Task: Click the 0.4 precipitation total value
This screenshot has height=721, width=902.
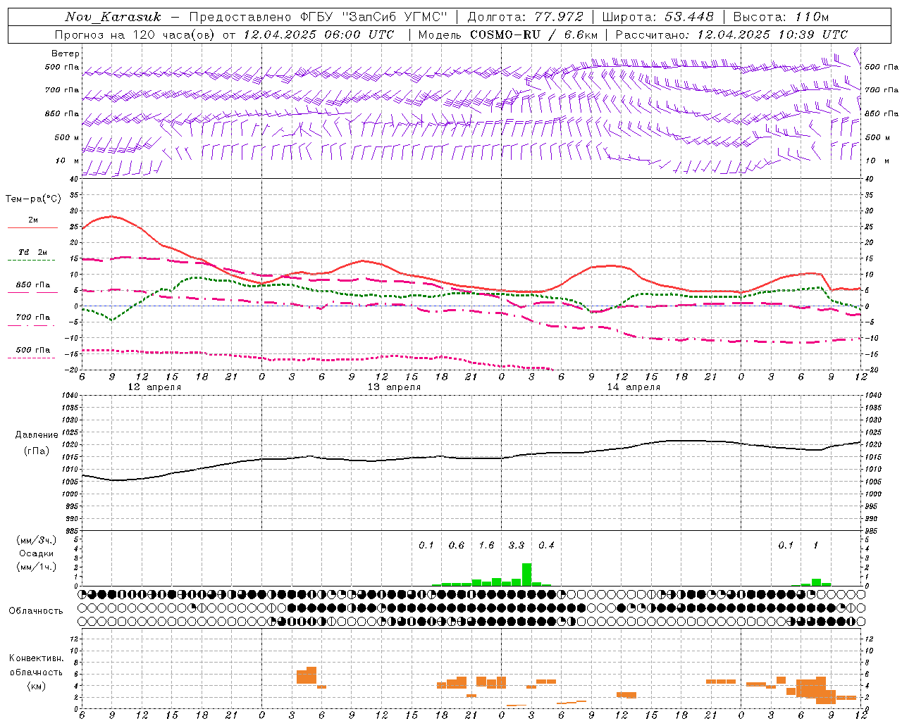Action: [546, 545]
